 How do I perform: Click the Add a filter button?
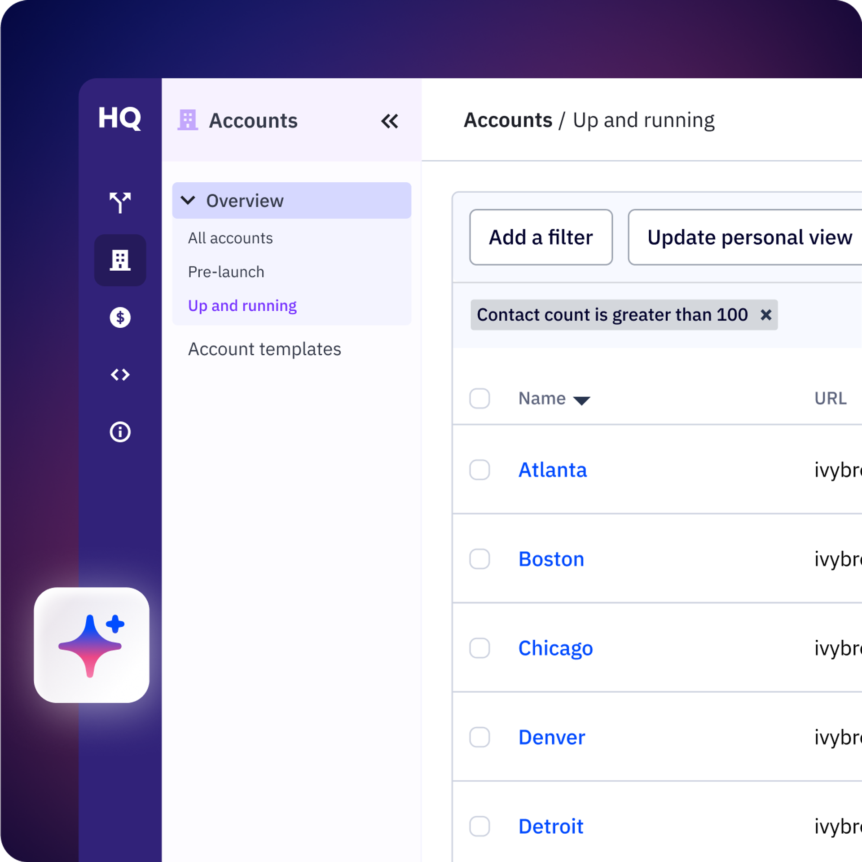click(x=541, y=237)
